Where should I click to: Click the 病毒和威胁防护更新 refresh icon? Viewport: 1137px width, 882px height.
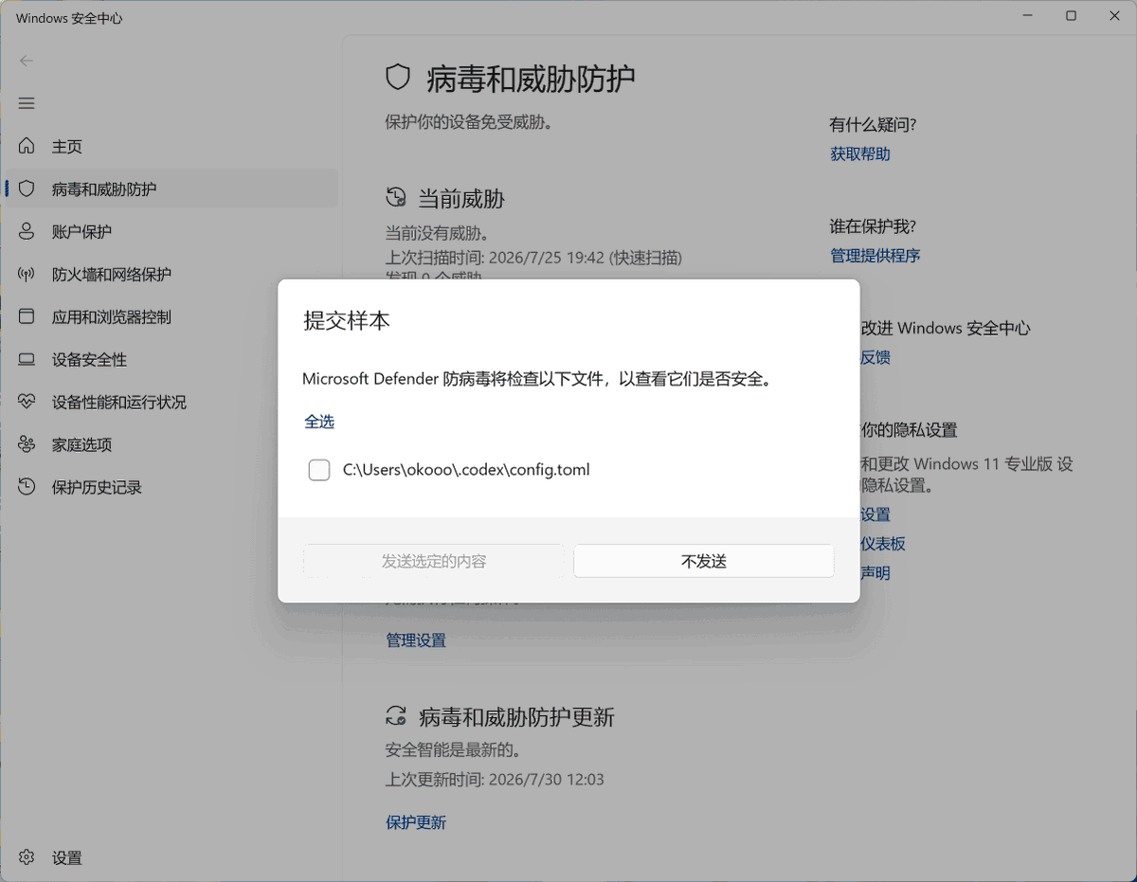(x=396, y=716)
